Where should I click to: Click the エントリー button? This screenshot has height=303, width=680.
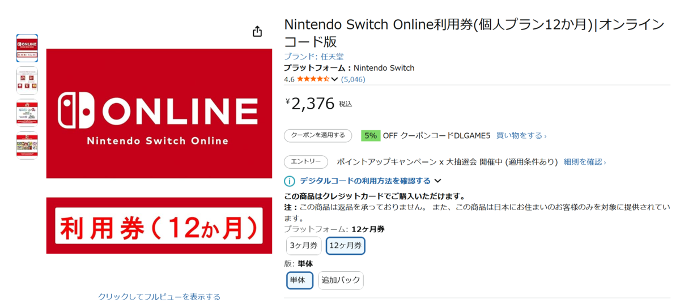[x=305, y=162]
